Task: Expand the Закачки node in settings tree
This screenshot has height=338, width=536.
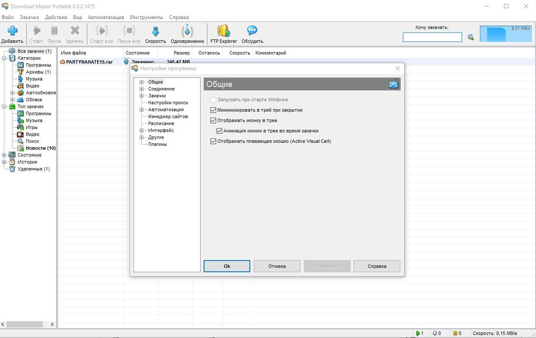Action: [141, 96]
